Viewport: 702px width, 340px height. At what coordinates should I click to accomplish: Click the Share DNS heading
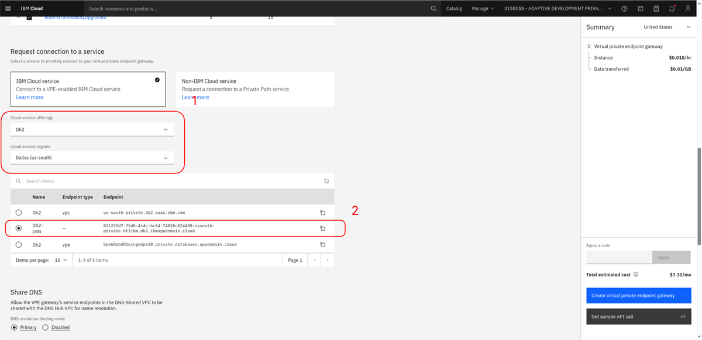pos(26,292)
